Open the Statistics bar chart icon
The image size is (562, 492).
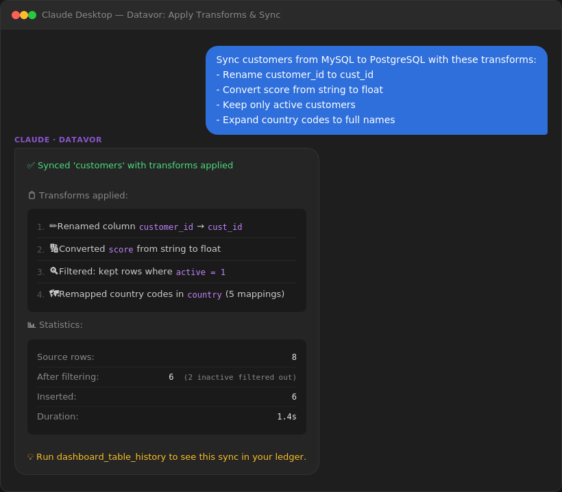coord(30,324)
